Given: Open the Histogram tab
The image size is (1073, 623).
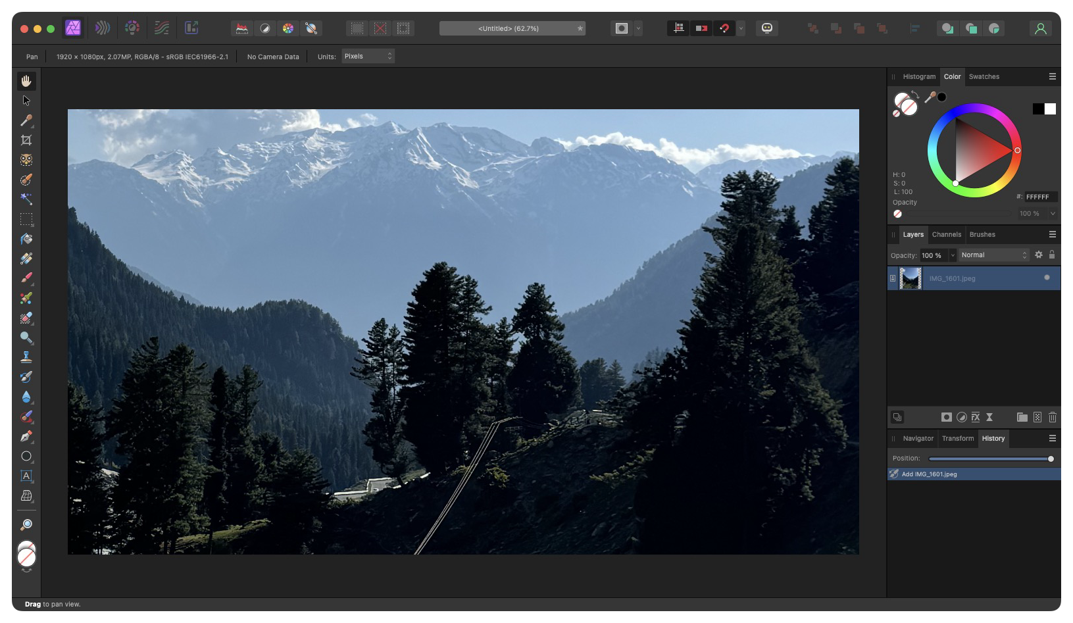Looking at the screenshot, I should tap(918, 76).
